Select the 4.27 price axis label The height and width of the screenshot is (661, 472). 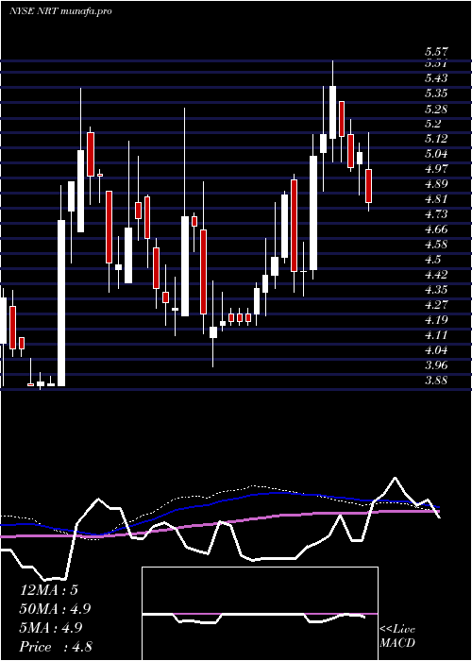tap(436, 305)
